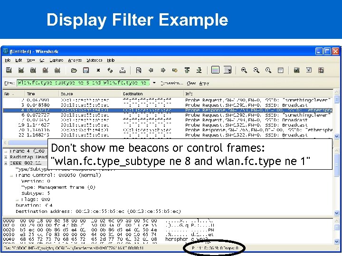Edit display filters toolbar icon
This screenshot has width=342, height=256.
point(309,70)
